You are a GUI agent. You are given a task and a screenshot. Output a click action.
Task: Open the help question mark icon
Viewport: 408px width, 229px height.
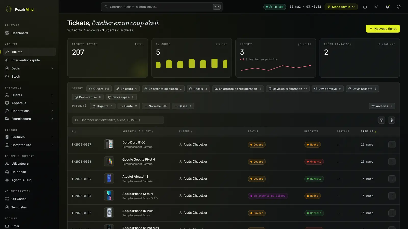tap(399, 7)
